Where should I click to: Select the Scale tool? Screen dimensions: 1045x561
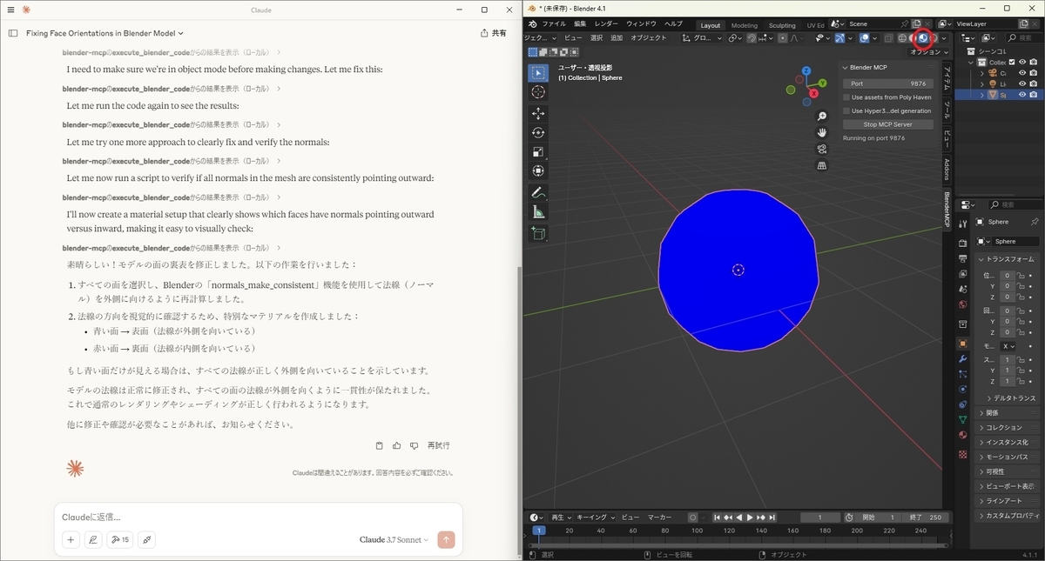(538, 151)
